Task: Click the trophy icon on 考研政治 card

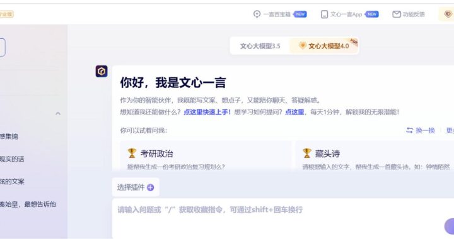Action: pyautogui.click(x=132, y=153)
